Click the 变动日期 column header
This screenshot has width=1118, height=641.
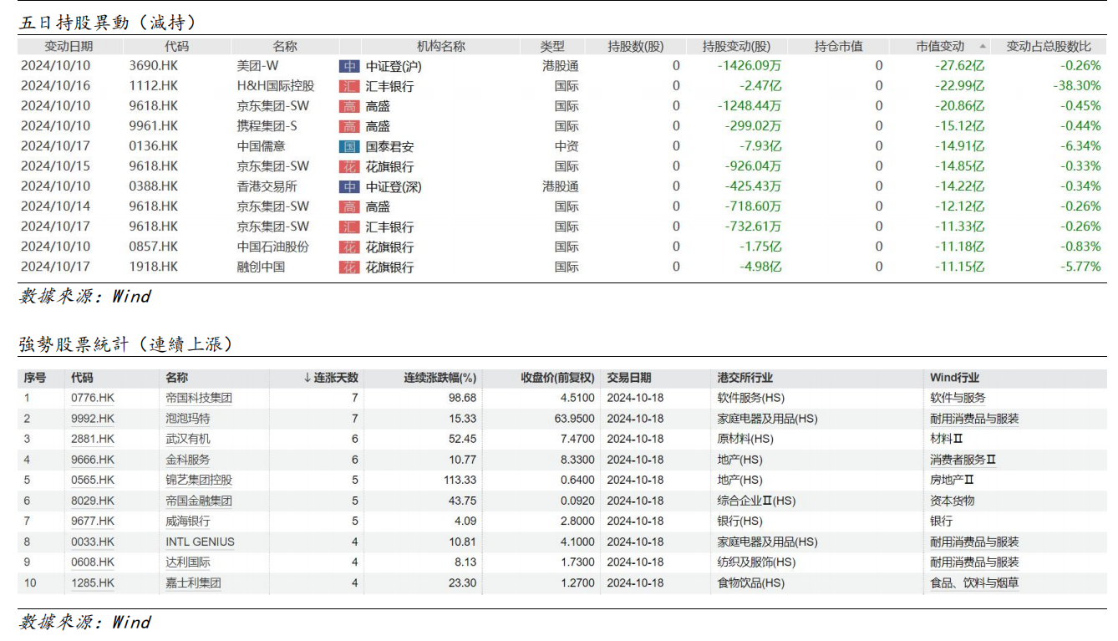69,47
